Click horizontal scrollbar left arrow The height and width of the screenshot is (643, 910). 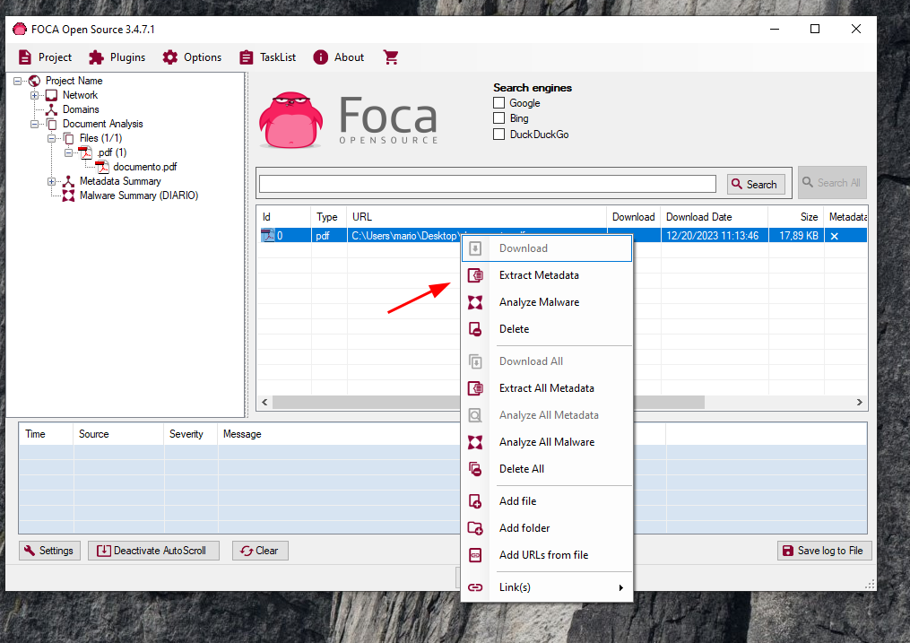(x=264, y=402)
